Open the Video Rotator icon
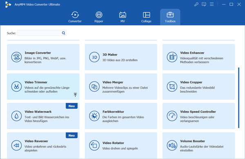 pyautogui.click(x=94, y=145)
